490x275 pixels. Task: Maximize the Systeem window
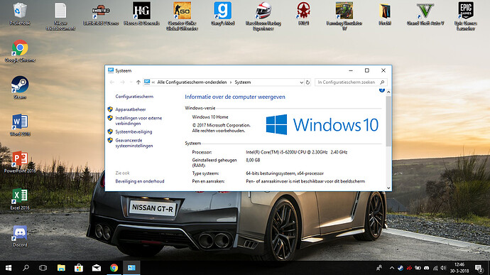(x=367, y=70)
